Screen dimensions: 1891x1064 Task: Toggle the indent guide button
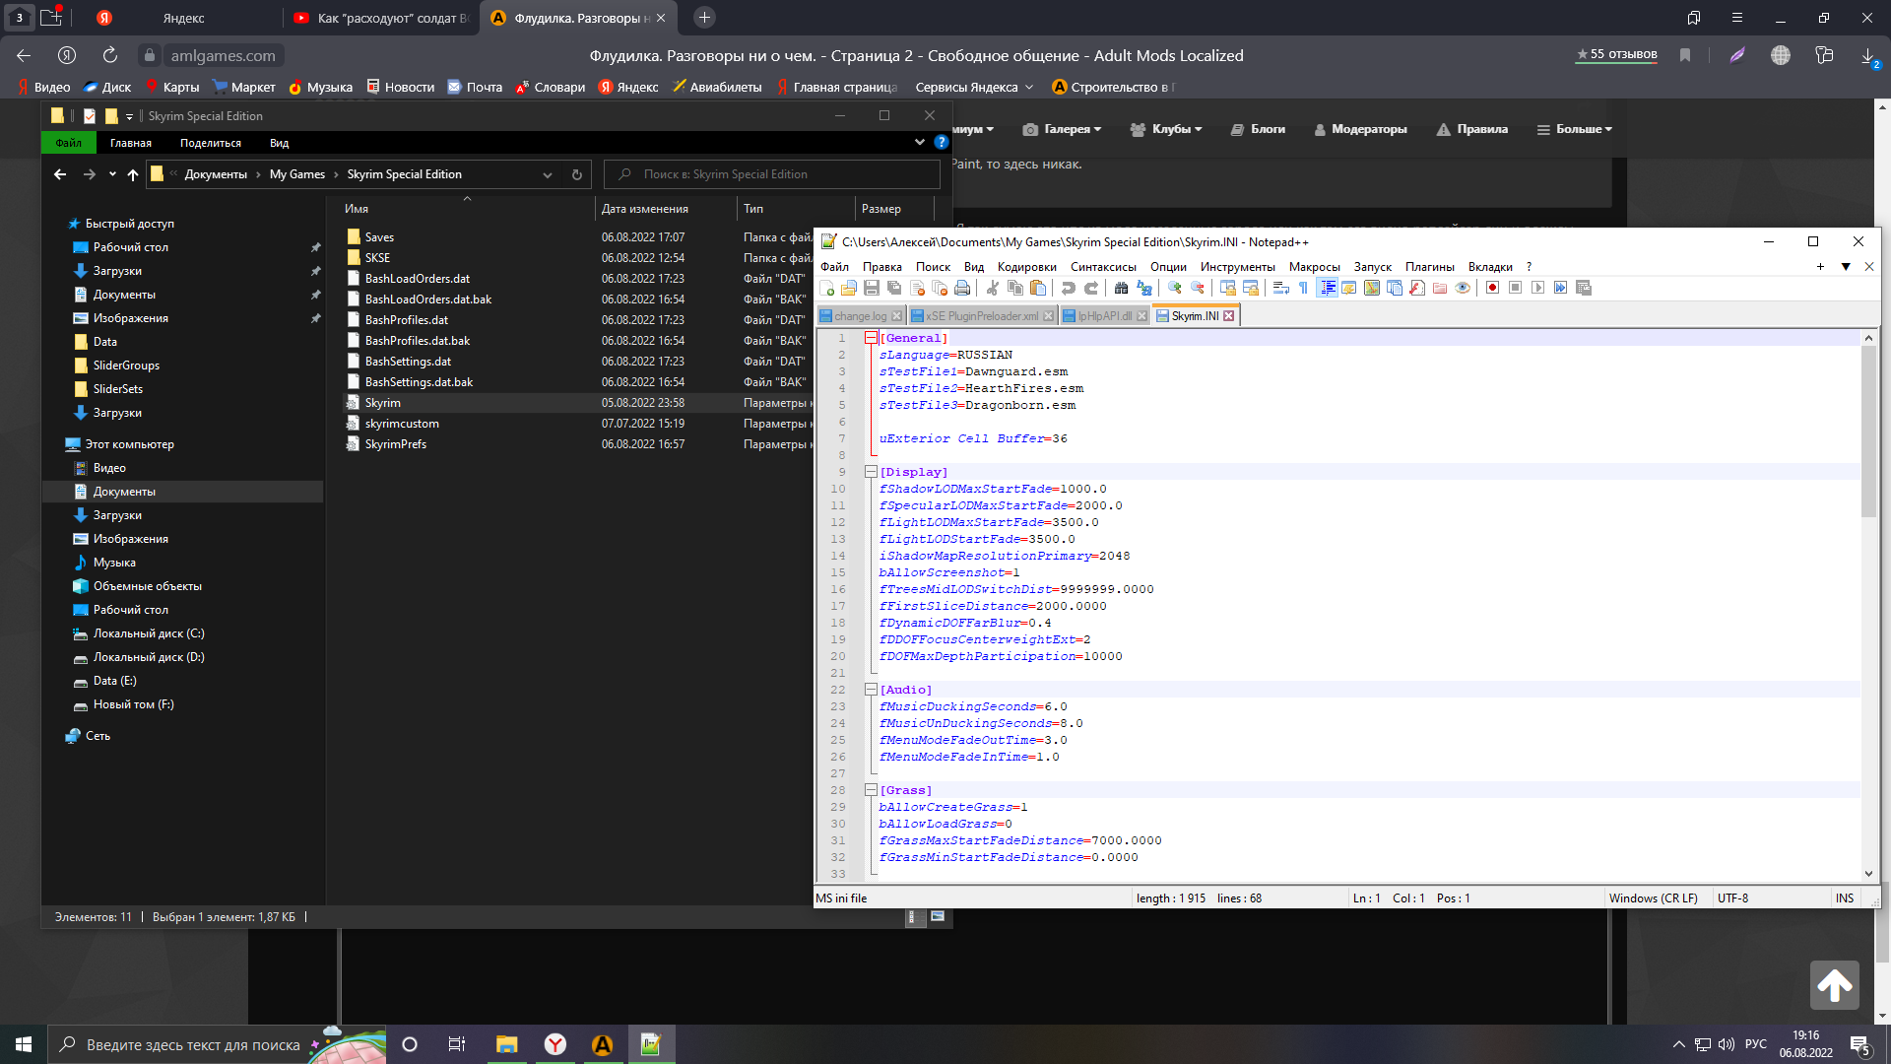click(1327, 288)
